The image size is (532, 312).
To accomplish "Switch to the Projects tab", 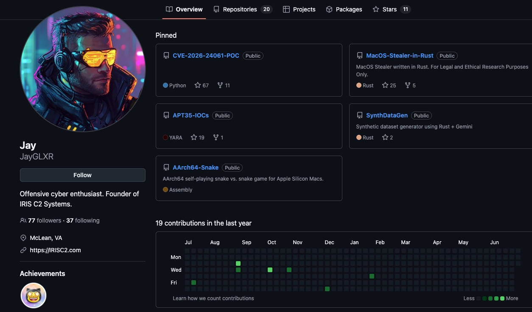I will click(x=299, y=9).
